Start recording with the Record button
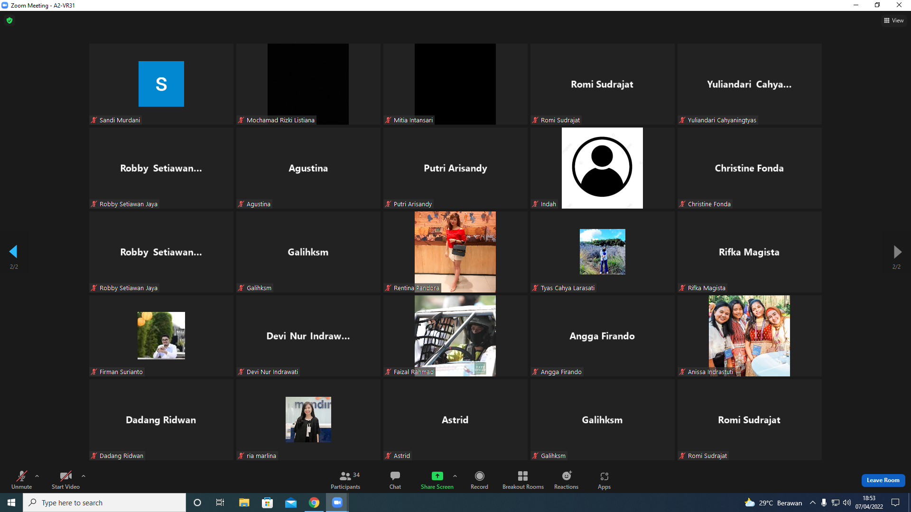The height and width of the screenshot is (512, 911). (x=479, y=480)
